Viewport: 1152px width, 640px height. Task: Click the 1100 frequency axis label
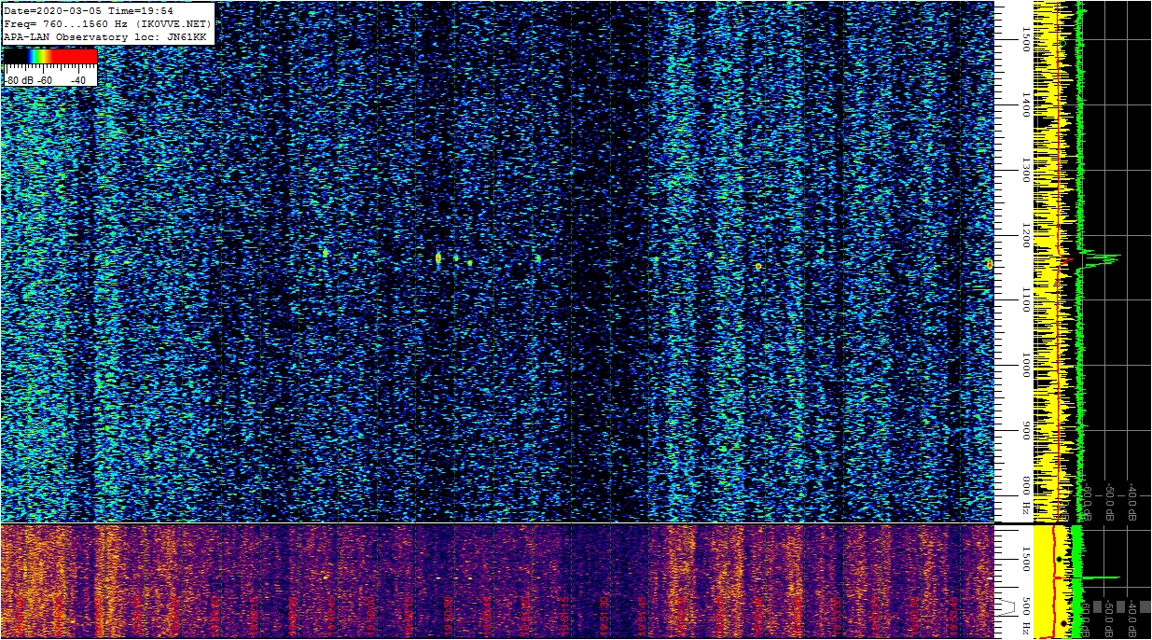click(1026, 300)
